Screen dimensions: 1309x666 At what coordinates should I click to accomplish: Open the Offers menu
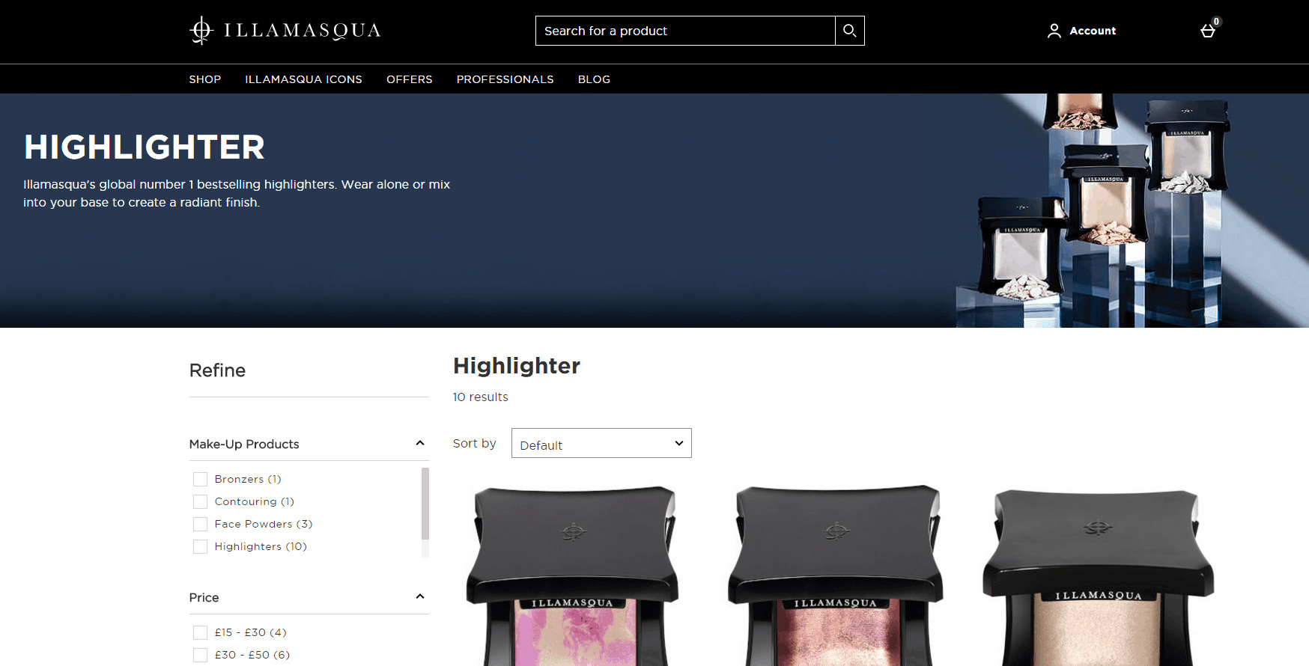(x=410, y=79)
